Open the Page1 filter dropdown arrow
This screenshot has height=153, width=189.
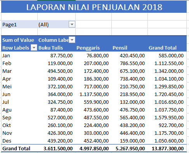(x=72, y=24)
